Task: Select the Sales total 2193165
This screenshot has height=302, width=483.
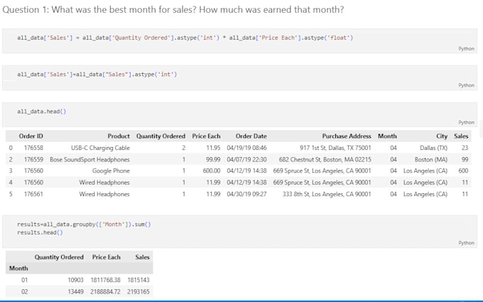Action: [x=139, y=292]
